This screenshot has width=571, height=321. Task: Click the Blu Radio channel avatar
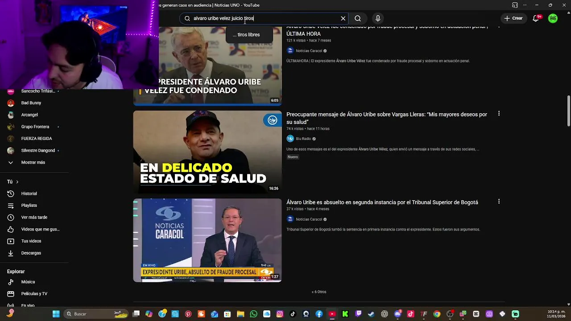290,139
